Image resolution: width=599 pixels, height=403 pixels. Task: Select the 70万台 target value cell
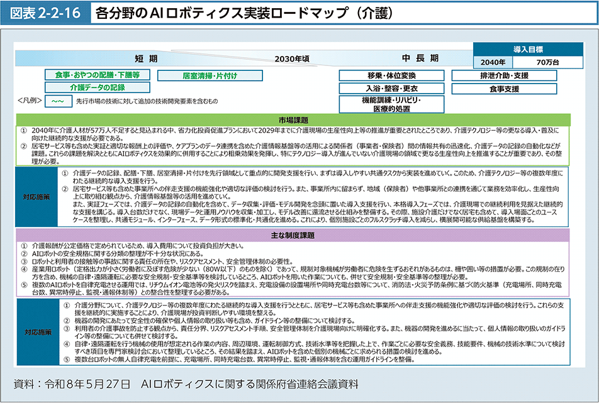(x=548, y=62)
